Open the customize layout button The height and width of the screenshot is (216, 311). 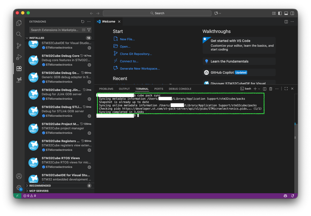tap(274, 13)
